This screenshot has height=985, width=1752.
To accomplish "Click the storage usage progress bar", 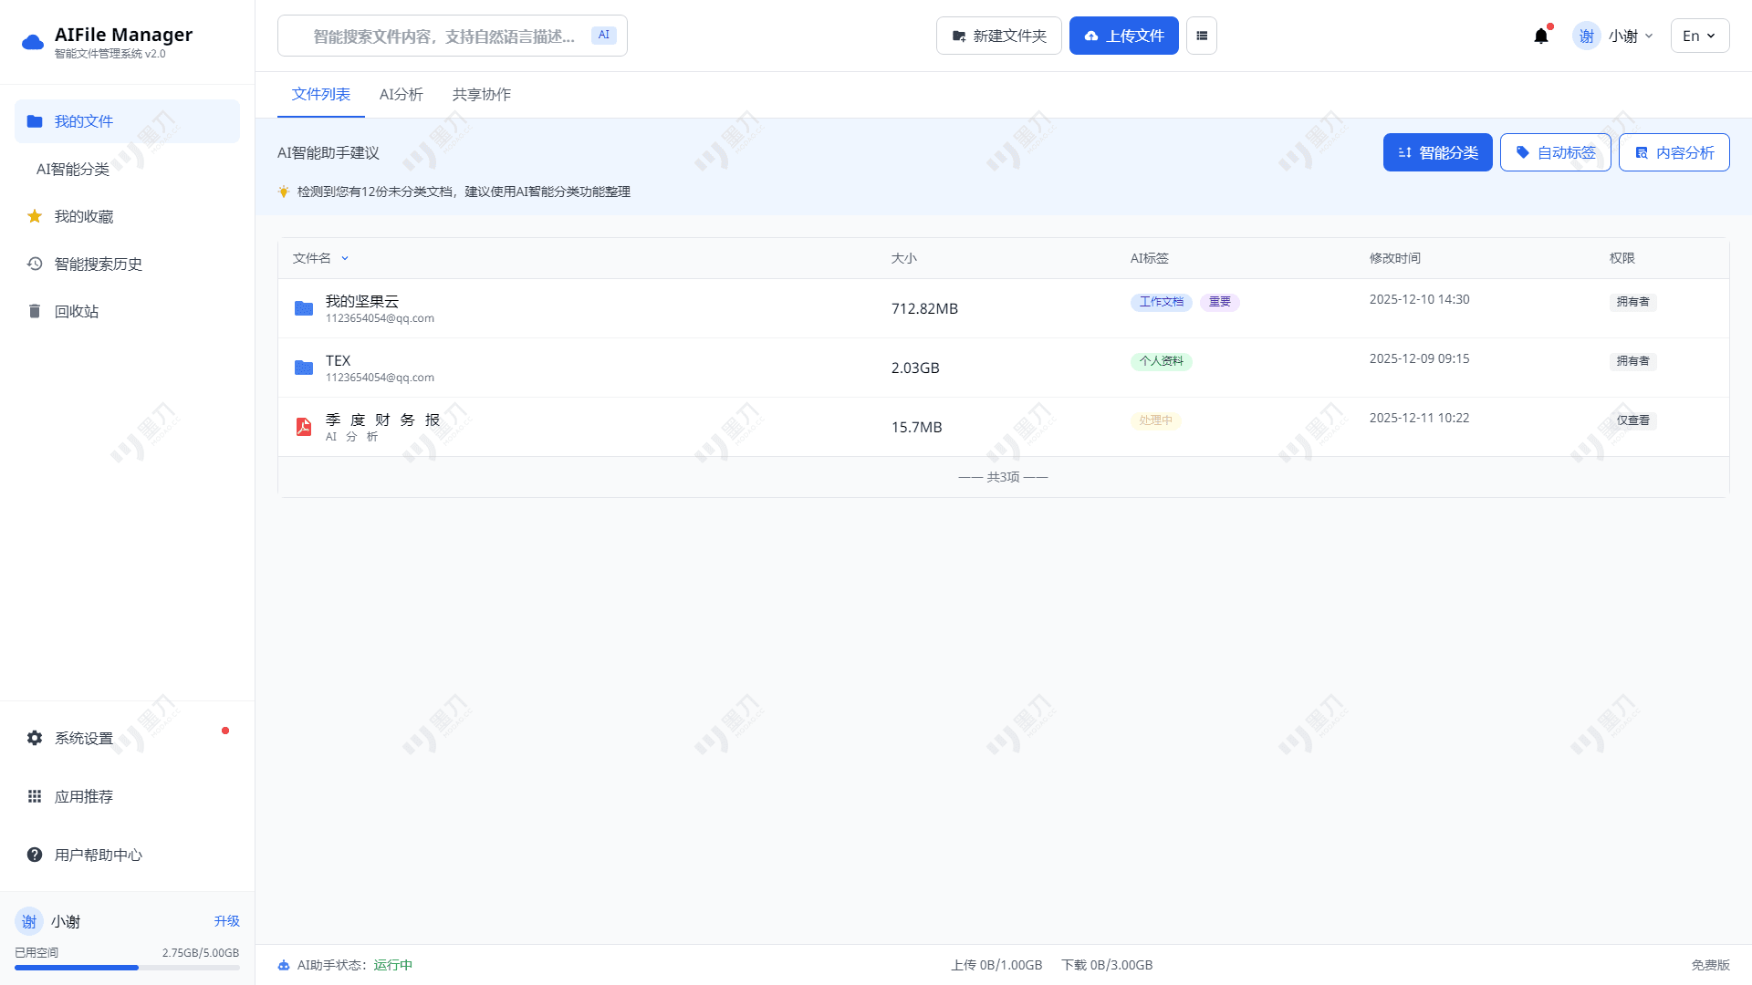I will pos(127,968).
